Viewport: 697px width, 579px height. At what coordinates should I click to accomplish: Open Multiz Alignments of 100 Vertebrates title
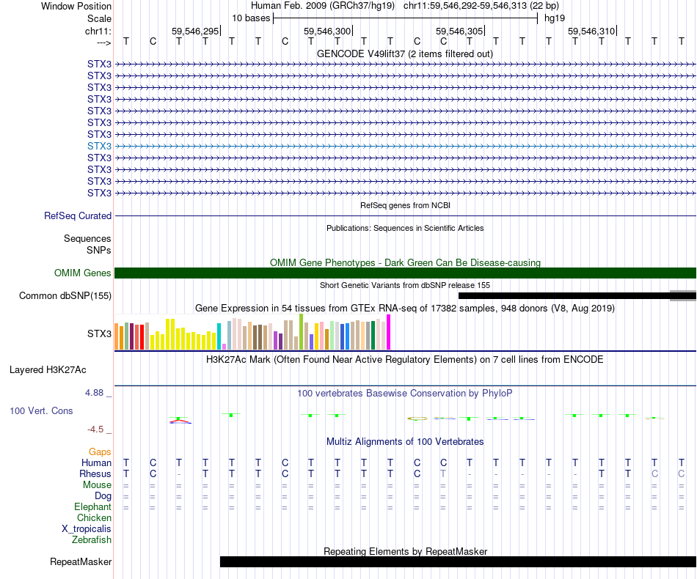tap(405, 442)
